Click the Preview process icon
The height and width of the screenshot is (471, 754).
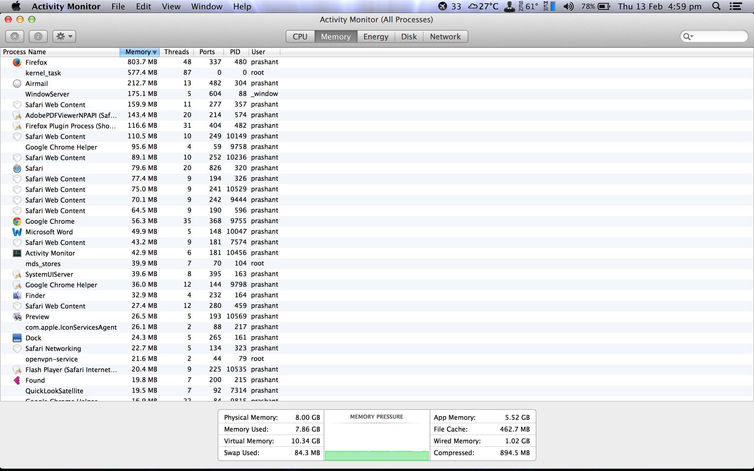(17, 316)
